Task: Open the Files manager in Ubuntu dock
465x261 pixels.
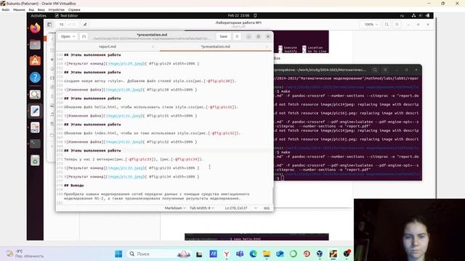Action: point(35,45)
